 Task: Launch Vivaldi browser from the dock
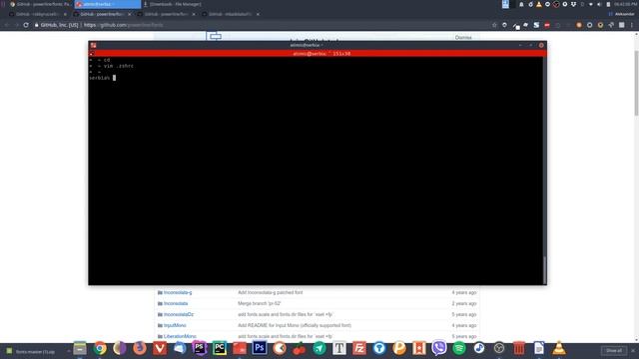click(160, 348)
